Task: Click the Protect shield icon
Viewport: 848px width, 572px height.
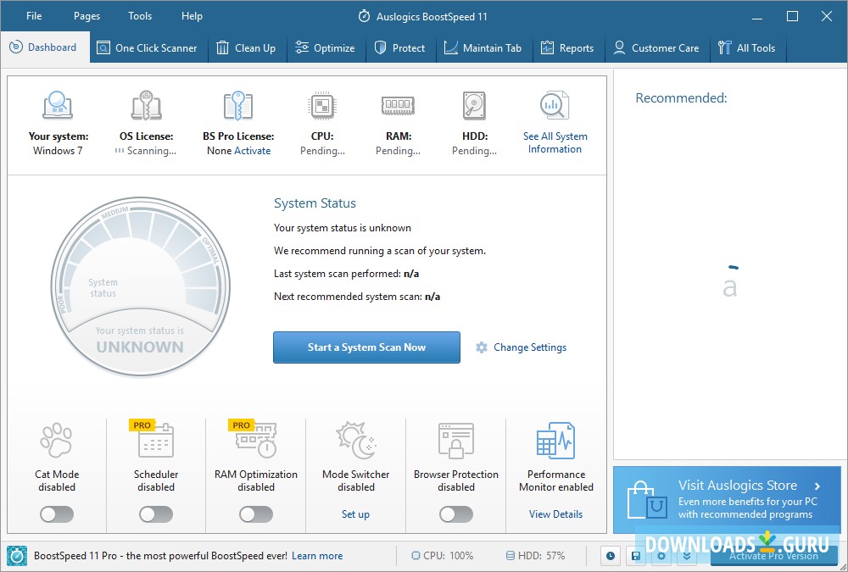Action: click(380, 47)
